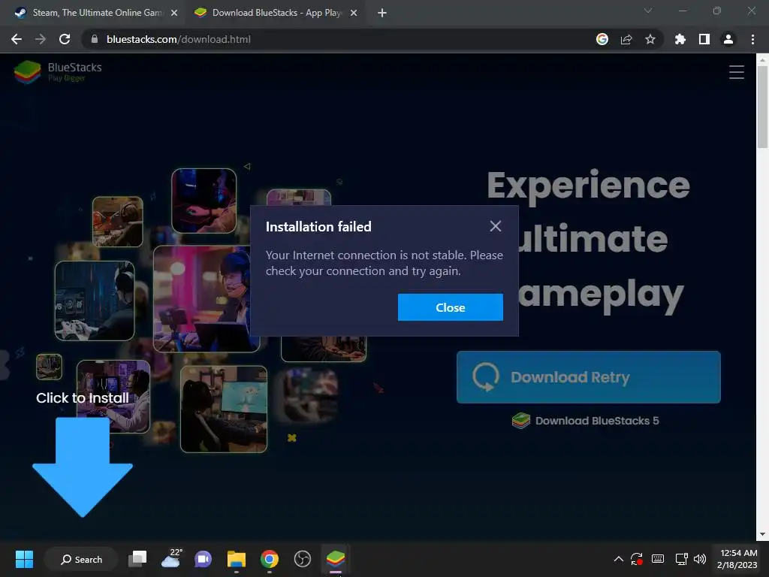Screen dimensions: 769x577
Task: Expand the tab search chevron
Action: (648, 11)
